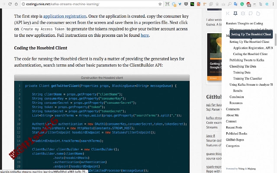277x173 pixels.
Task: Pin the table of contents panel
Action: (235, 13)
